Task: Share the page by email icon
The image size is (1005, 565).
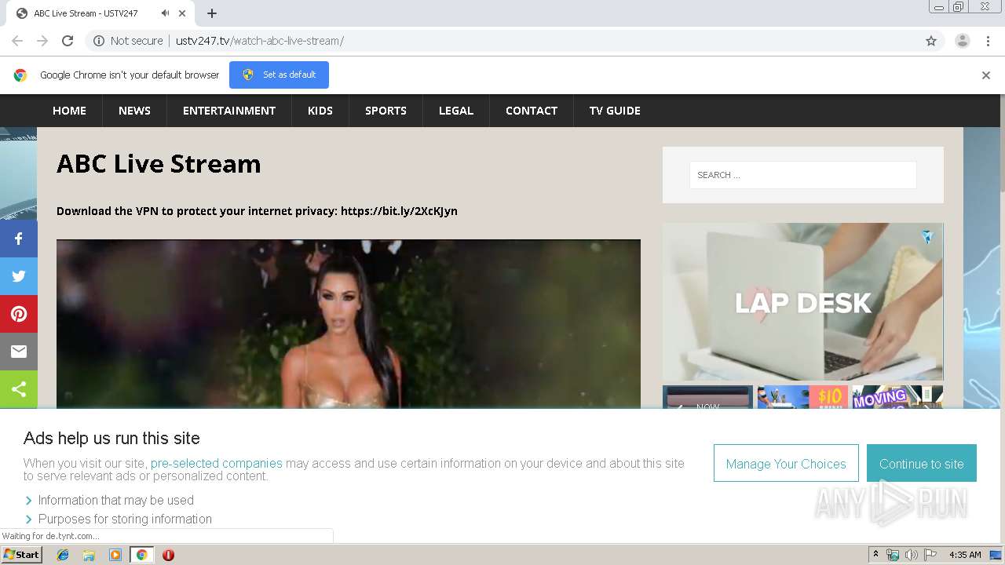Action: pos(19,352)
